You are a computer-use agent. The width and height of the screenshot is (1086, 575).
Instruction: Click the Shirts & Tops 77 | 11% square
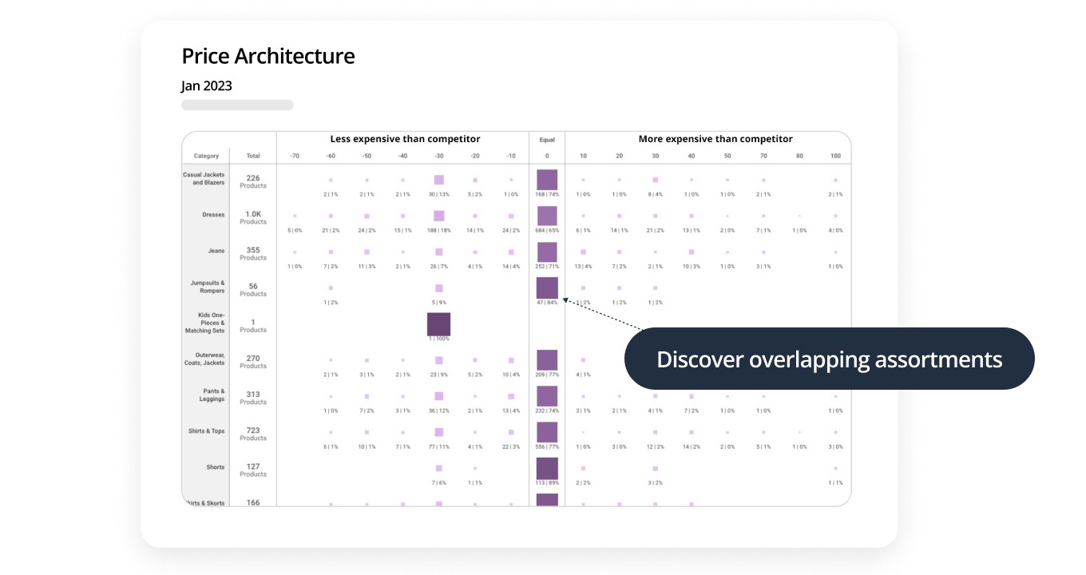tap(438, 432)
